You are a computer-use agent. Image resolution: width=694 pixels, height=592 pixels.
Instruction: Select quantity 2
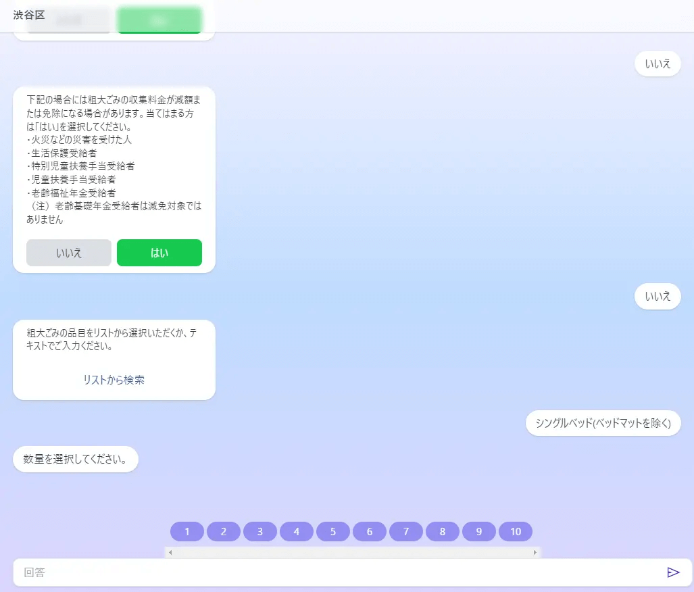tap(224, 532)
